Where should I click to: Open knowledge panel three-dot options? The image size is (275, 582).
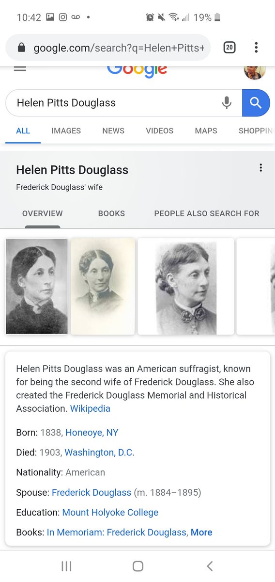tap(260, 168)
